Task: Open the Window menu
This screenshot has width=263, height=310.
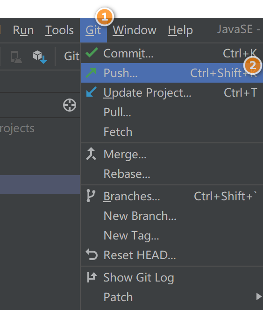Action: pos(135,30)
